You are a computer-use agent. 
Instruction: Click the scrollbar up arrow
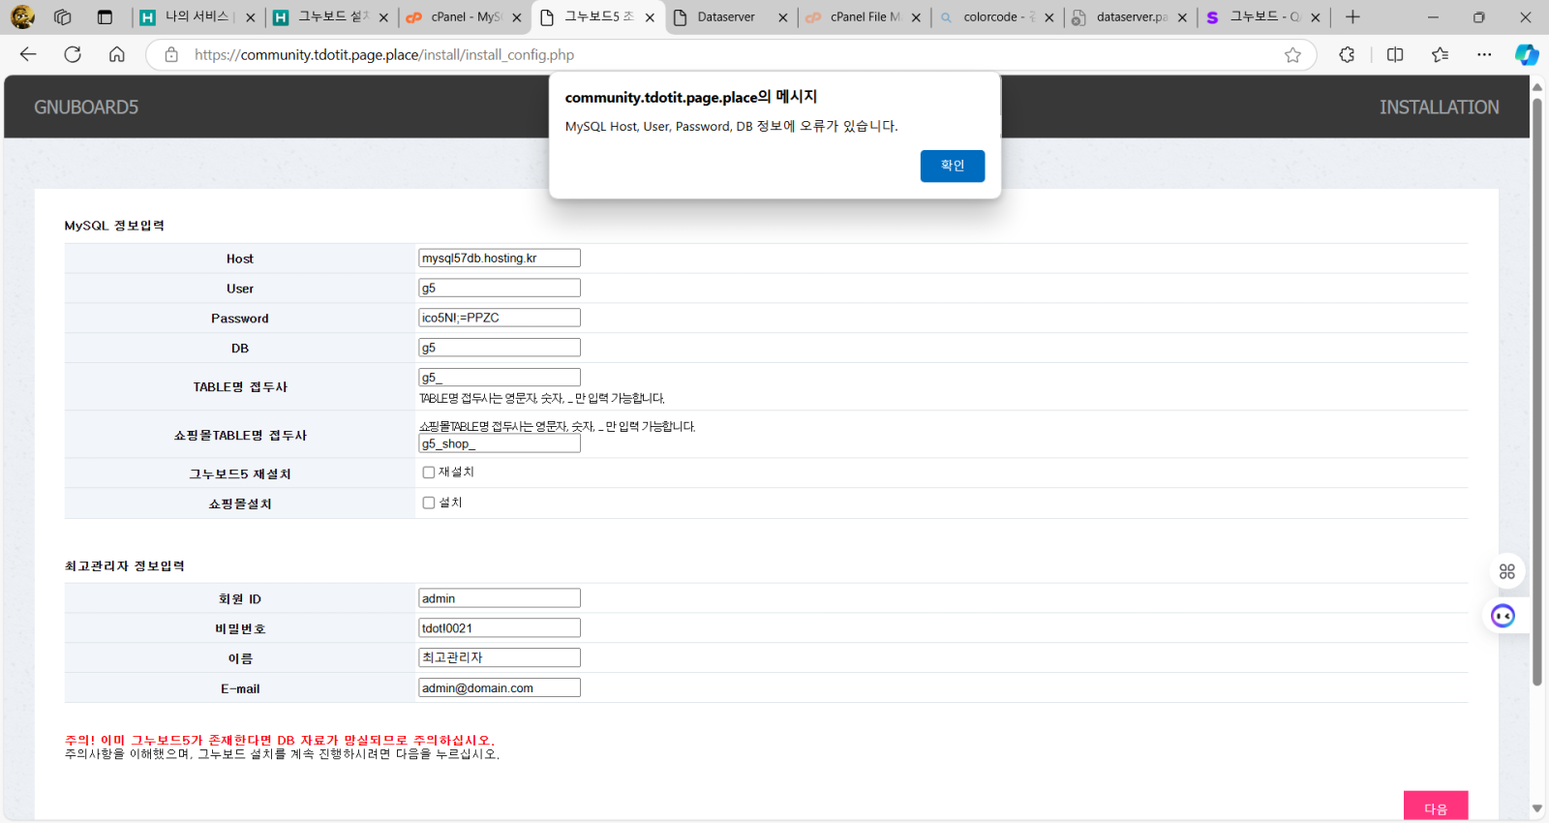[1536, 87]
